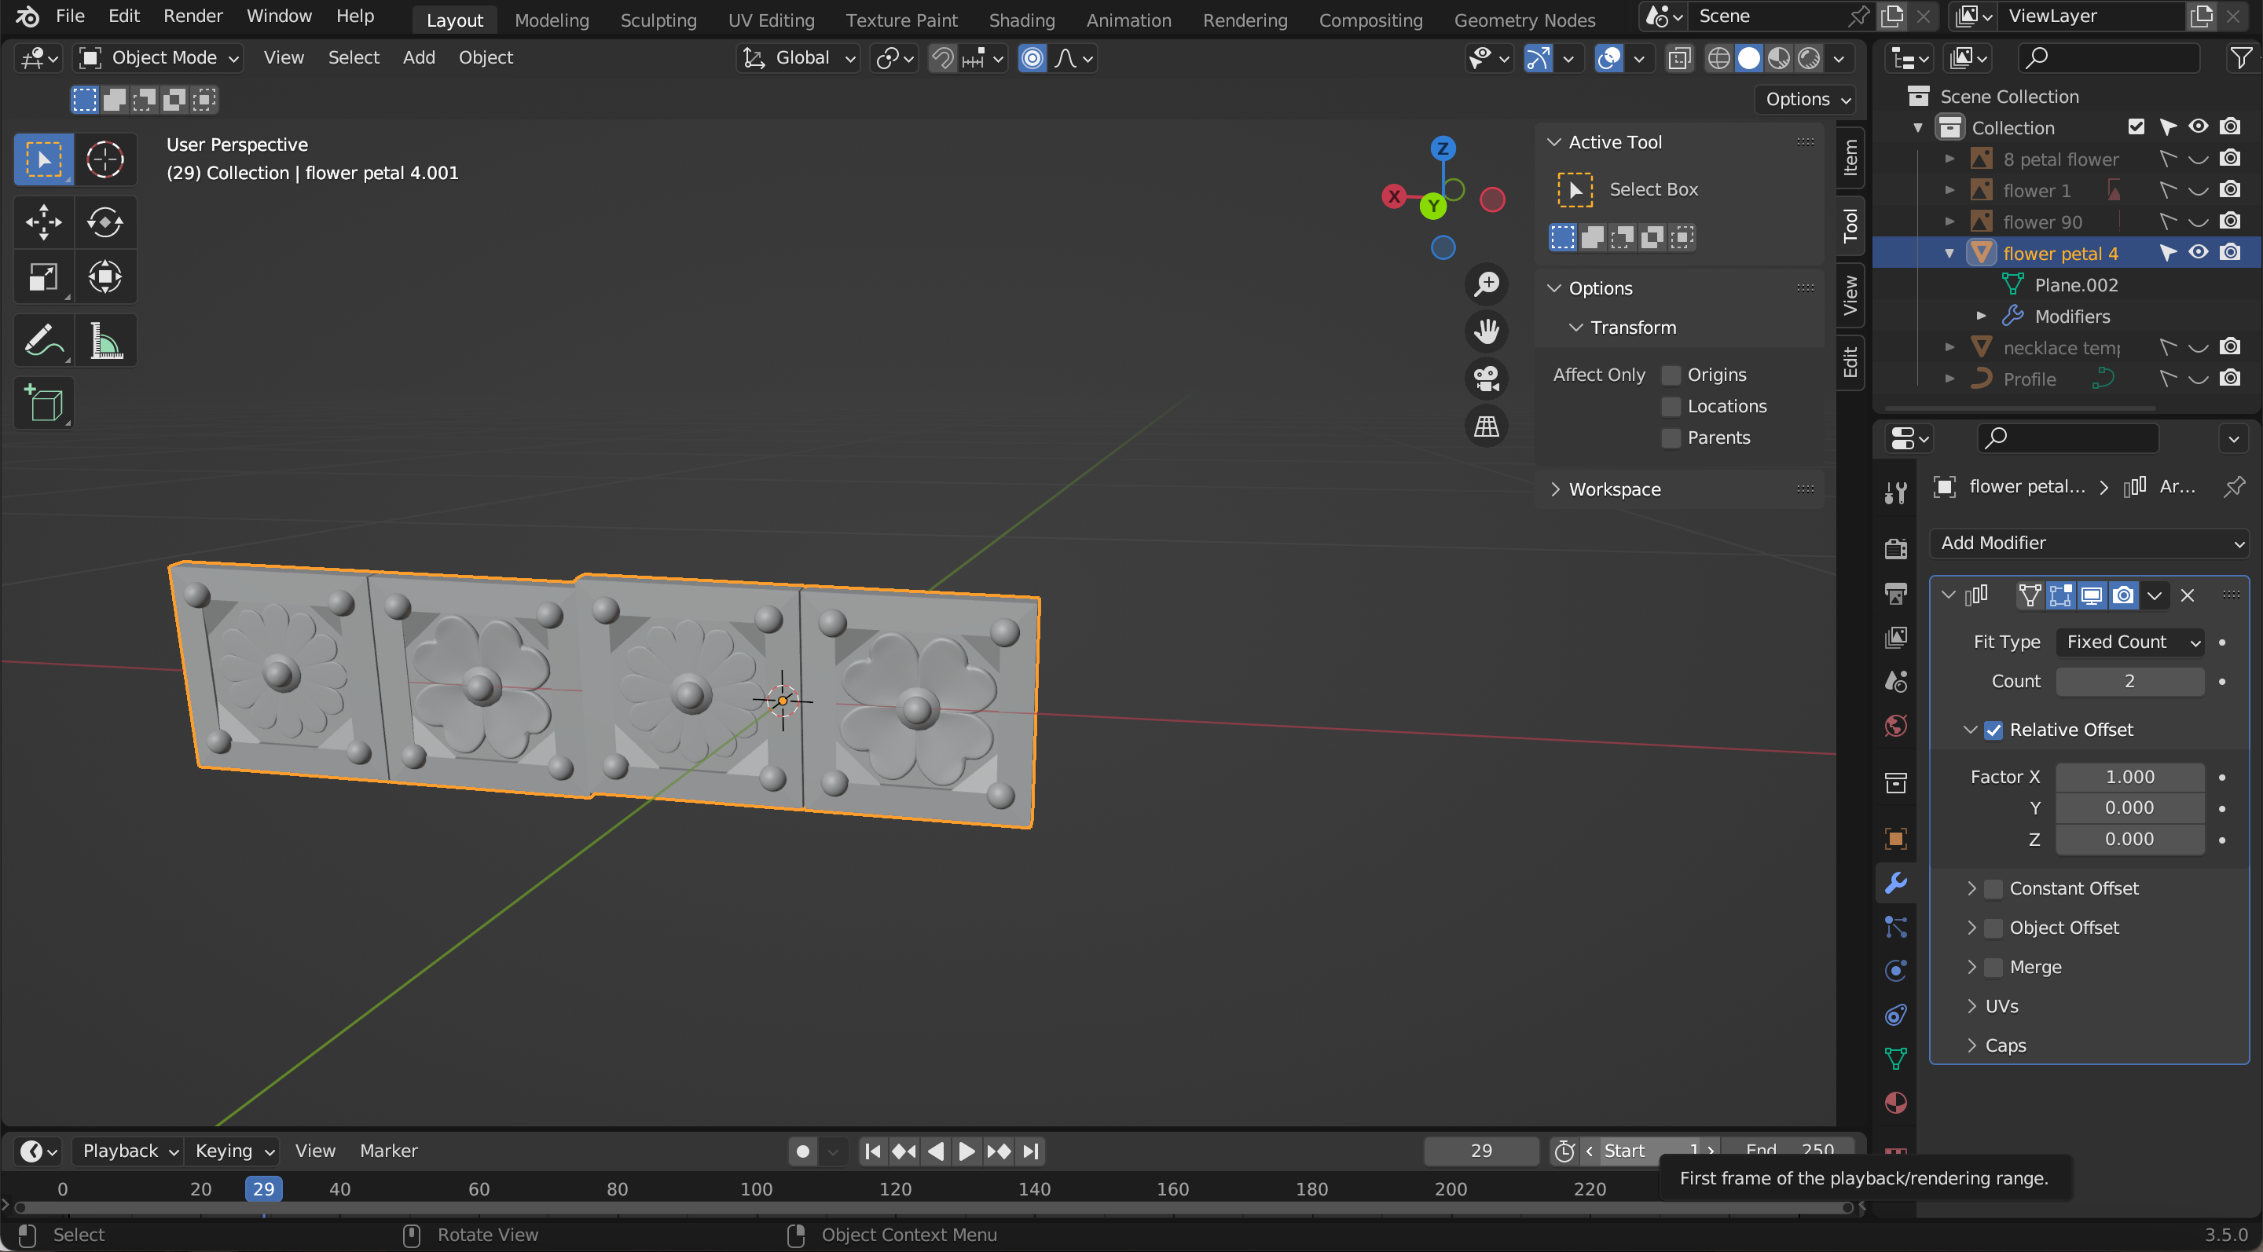Switch to wireframe viewport shading
The image size is (2263, 1252).
pyautogui.click(x=1719, y=59)
